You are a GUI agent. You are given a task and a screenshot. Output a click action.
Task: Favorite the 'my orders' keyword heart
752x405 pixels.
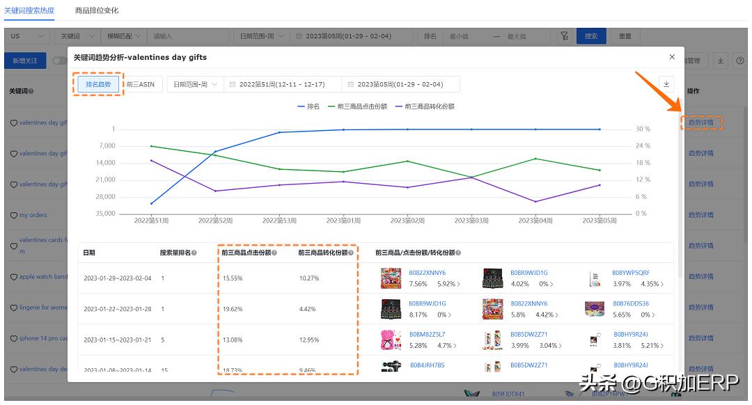(x=13, y=216)
